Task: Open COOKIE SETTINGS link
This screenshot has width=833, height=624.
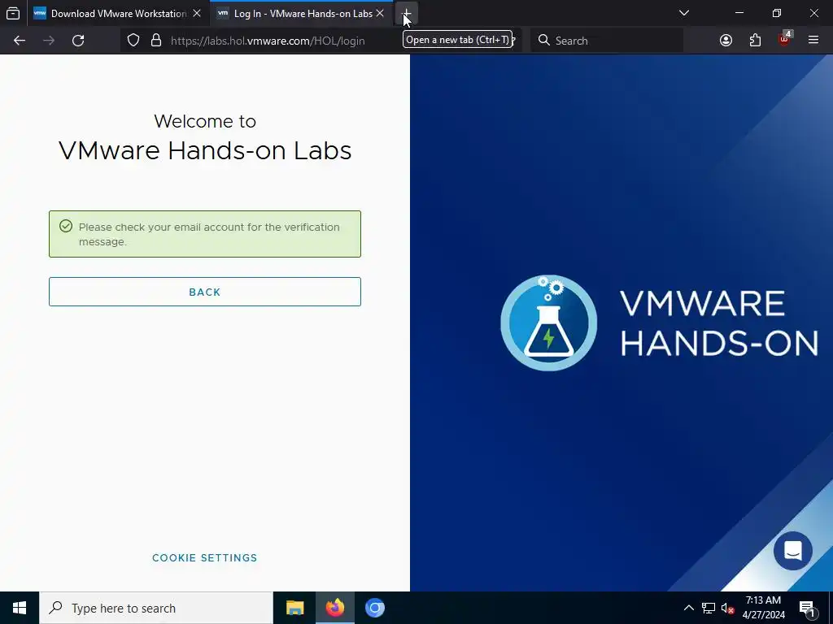Action: [204, 557]
